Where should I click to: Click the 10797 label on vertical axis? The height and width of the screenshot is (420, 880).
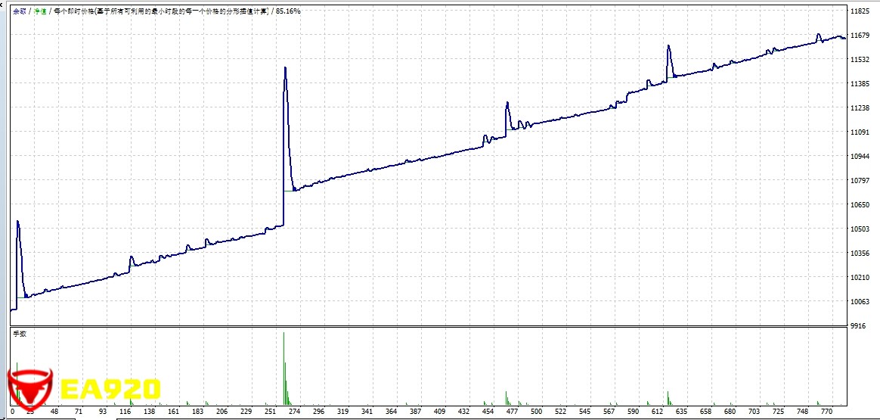(x=860, y=181)
